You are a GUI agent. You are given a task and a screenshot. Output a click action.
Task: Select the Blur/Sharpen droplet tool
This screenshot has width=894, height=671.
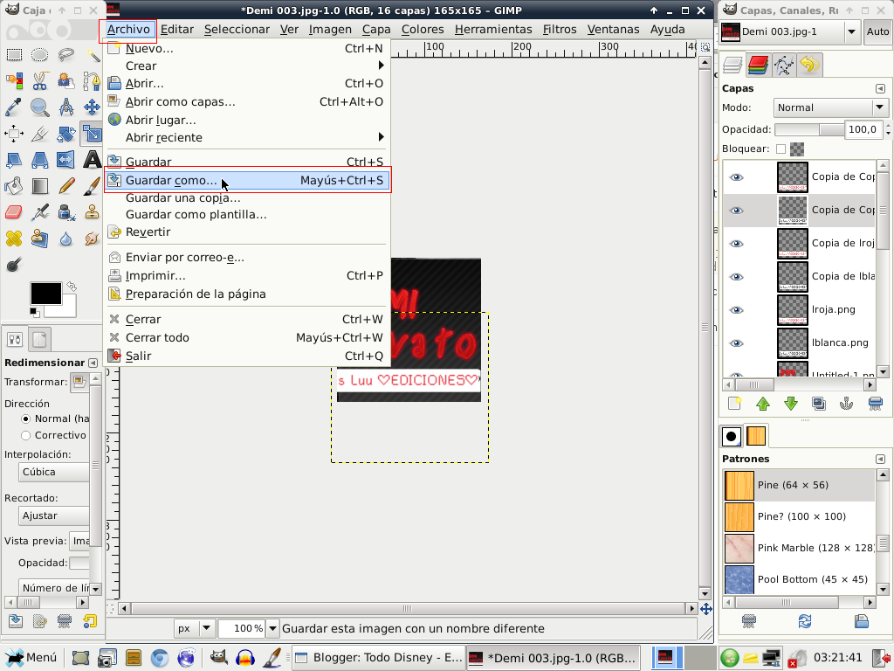tap(65, 238)
